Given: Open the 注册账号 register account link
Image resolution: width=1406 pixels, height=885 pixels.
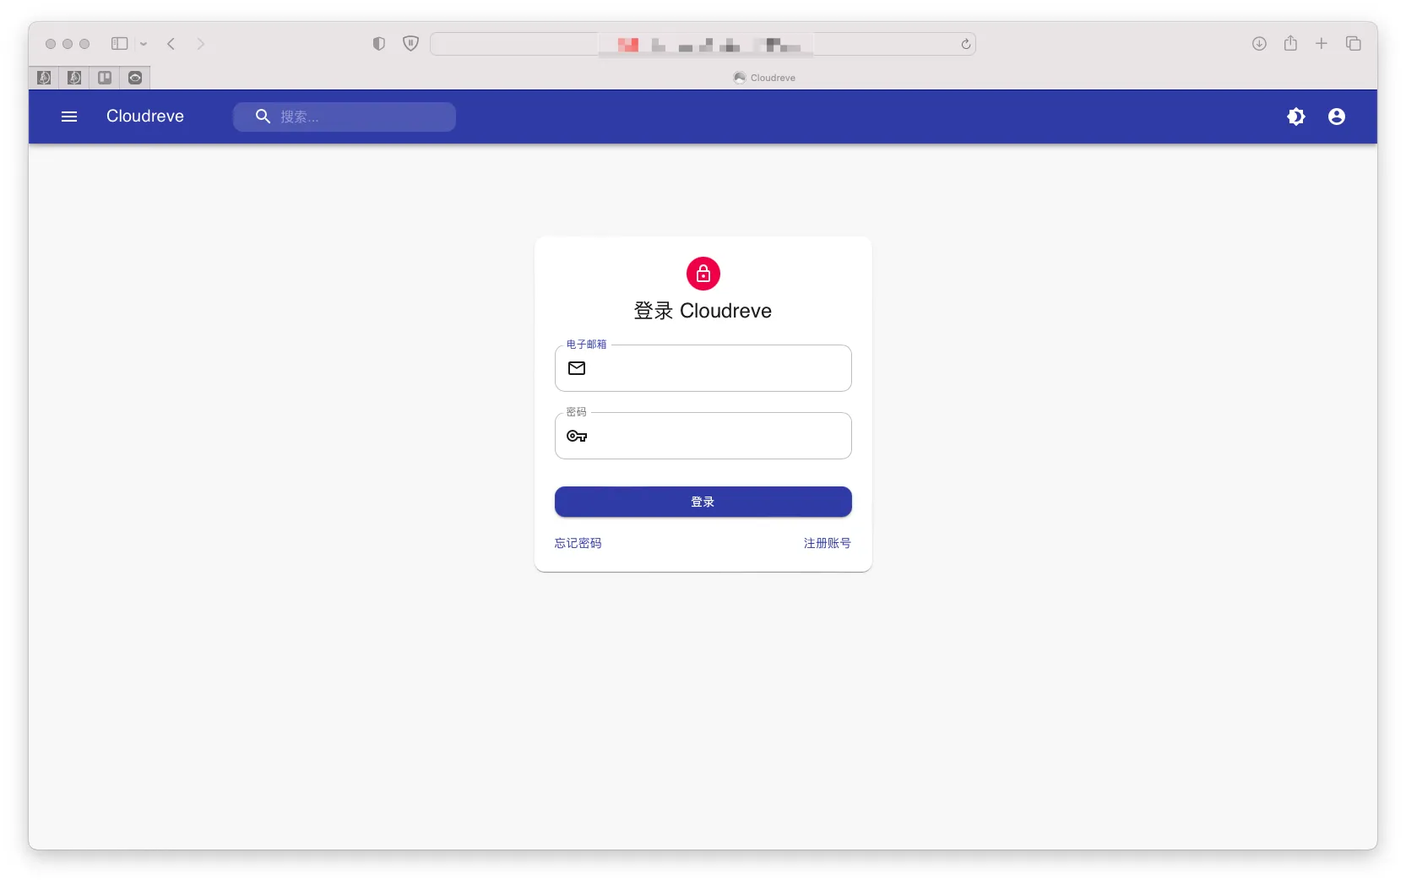Looking at the screenshot, I should pyautogui.click(x=828, y=543).
